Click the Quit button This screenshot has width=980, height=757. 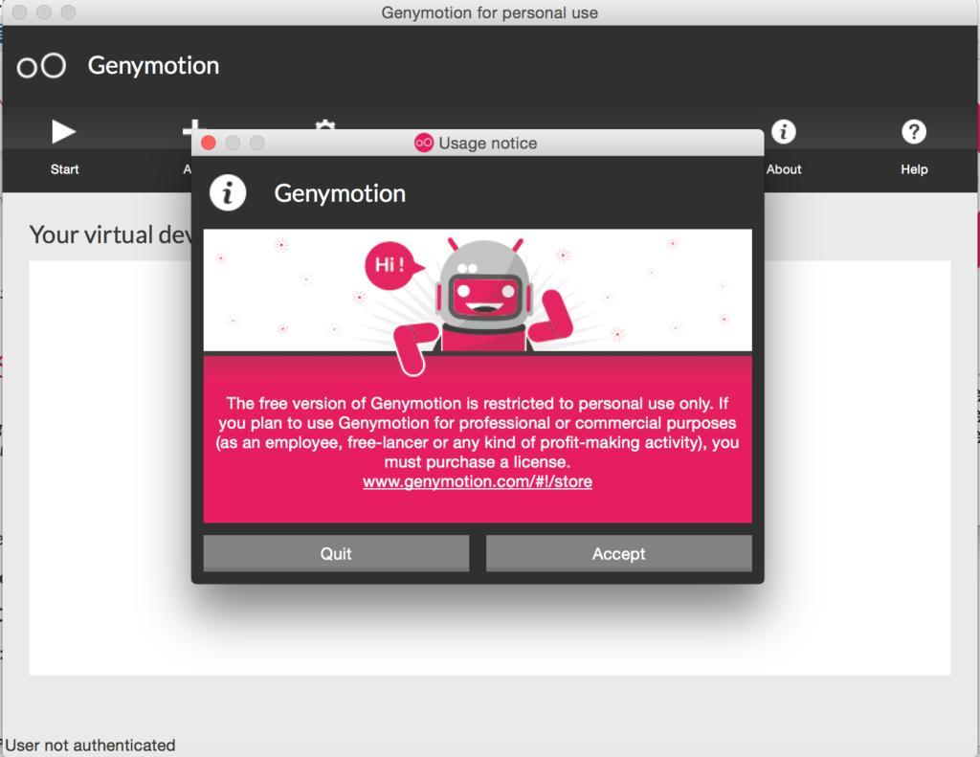[x=336, y=553]
